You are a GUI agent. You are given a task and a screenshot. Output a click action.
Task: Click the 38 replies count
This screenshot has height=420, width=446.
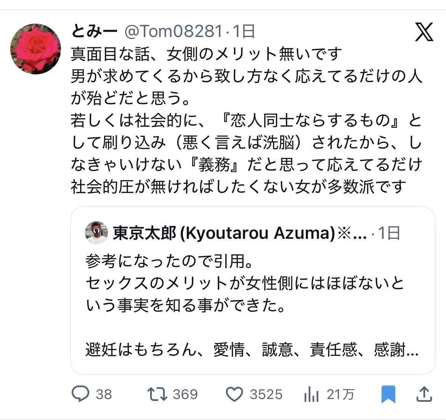point(104,394)
